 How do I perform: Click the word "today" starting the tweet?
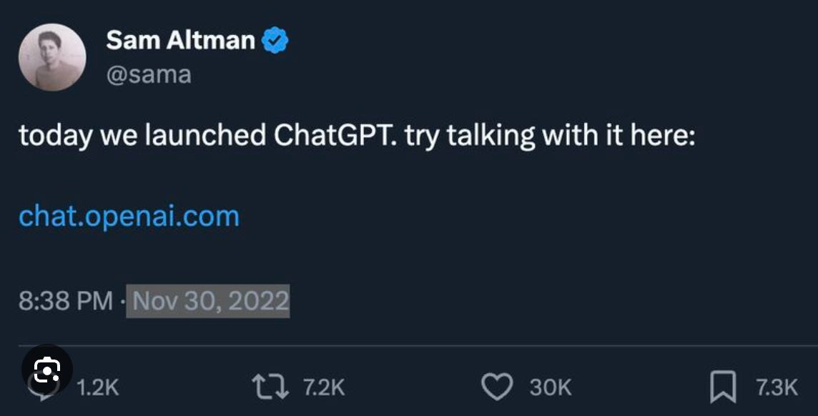coord(55,137)
